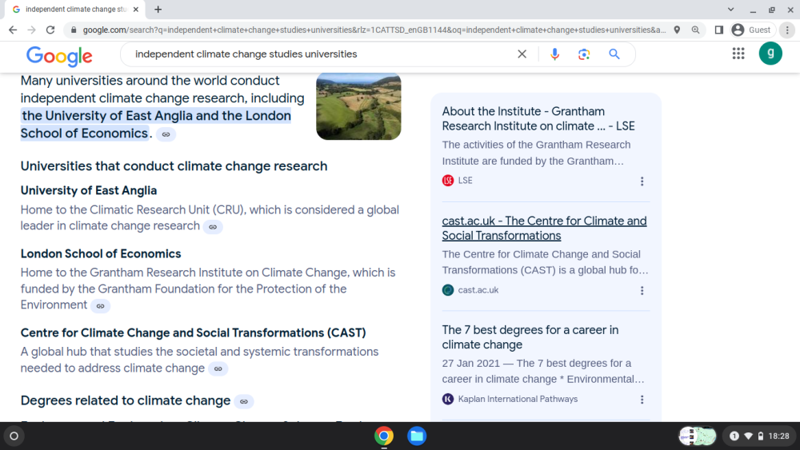Image resolution: width=800 pixels, height=450 pixels.
Task: Open the tab search dropdown arrow
Action: click(730, 9)
